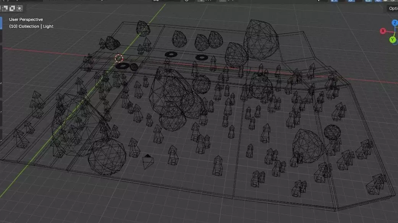398x223 pixels.
Task: Choose the Intersect selection mode icon
Action: click(x=19, y=8)
